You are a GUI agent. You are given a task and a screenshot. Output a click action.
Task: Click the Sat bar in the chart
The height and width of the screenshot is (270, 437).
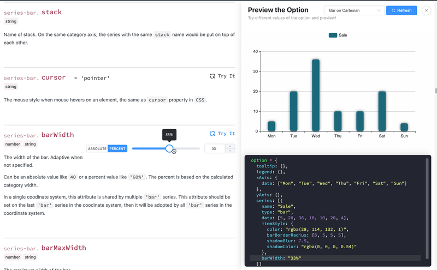tap(382, 111)
